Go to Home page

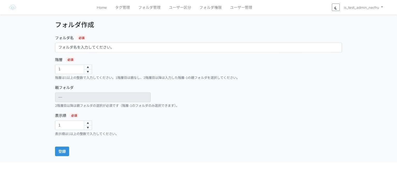coord(102,7)
